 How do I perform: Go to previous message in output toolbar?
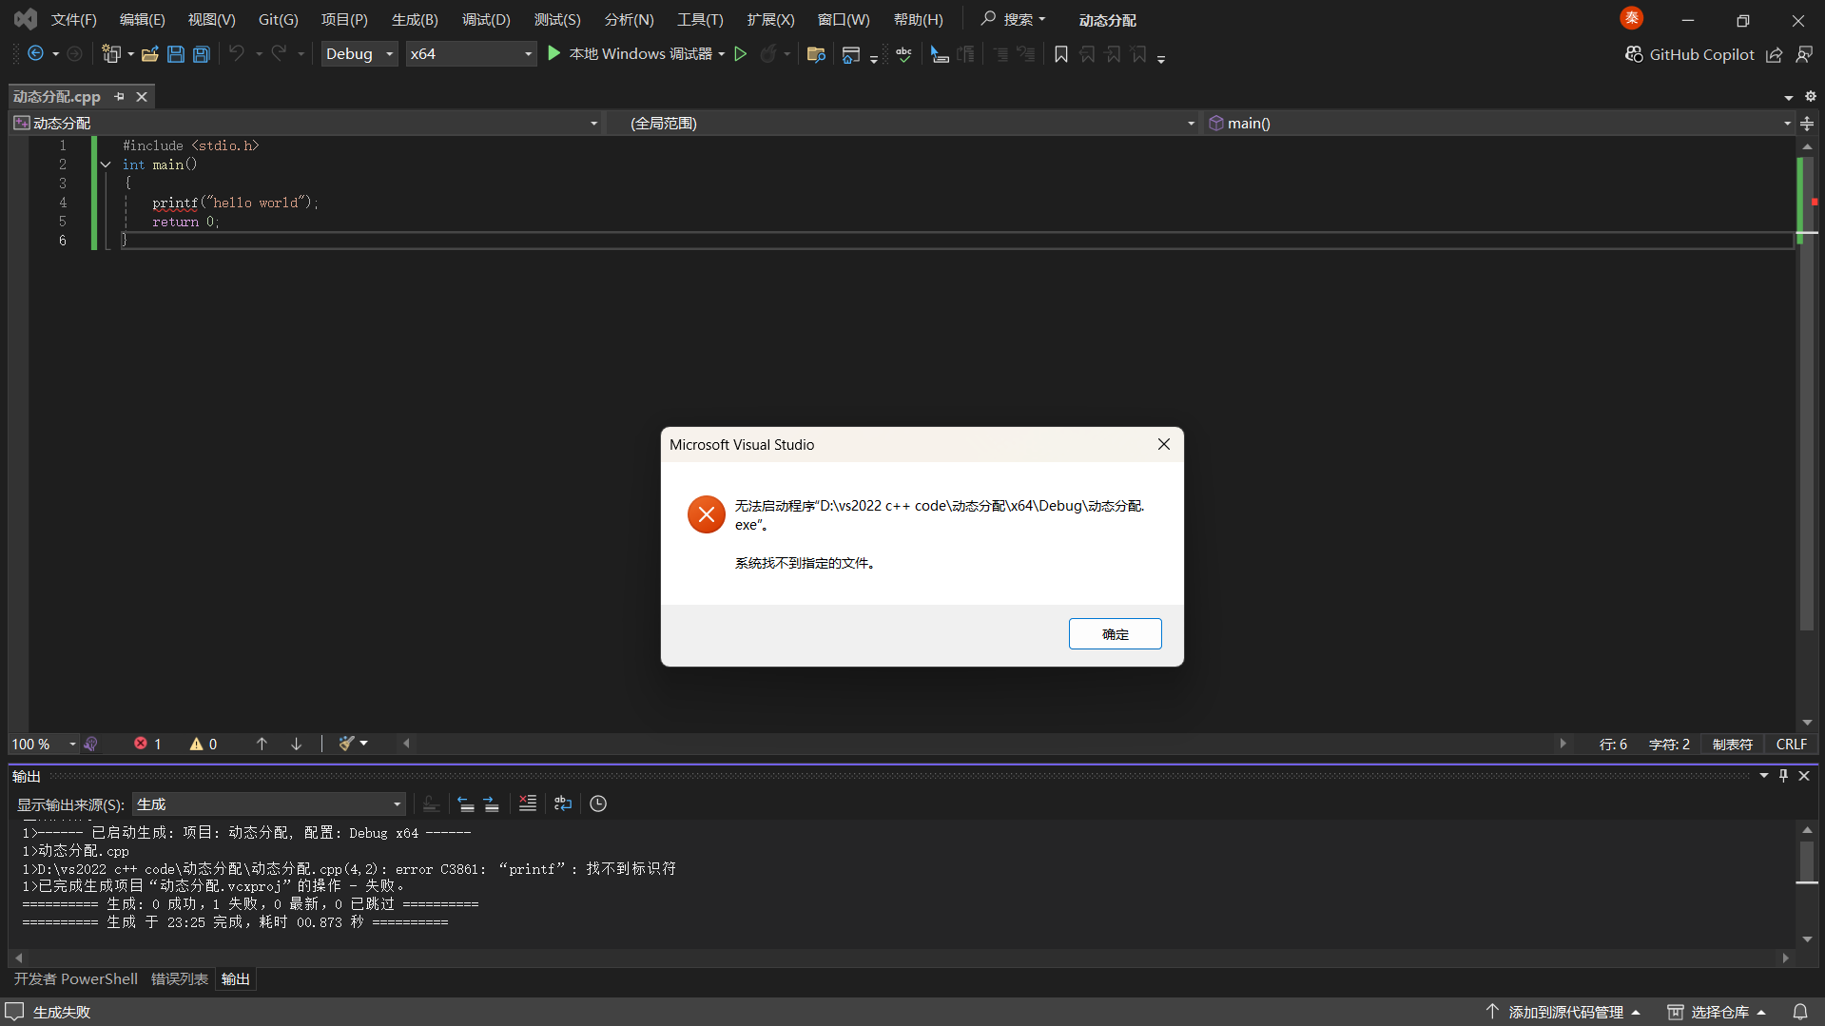click(x=466, y=803)
